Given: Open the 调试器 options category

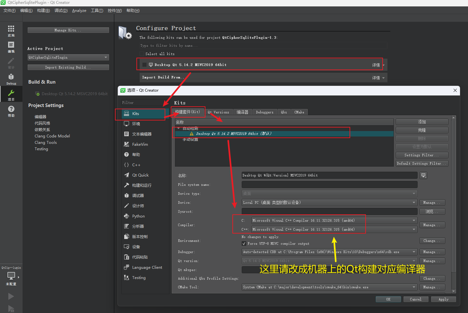Looking at the screenshot, I should (x=145, y=196).
